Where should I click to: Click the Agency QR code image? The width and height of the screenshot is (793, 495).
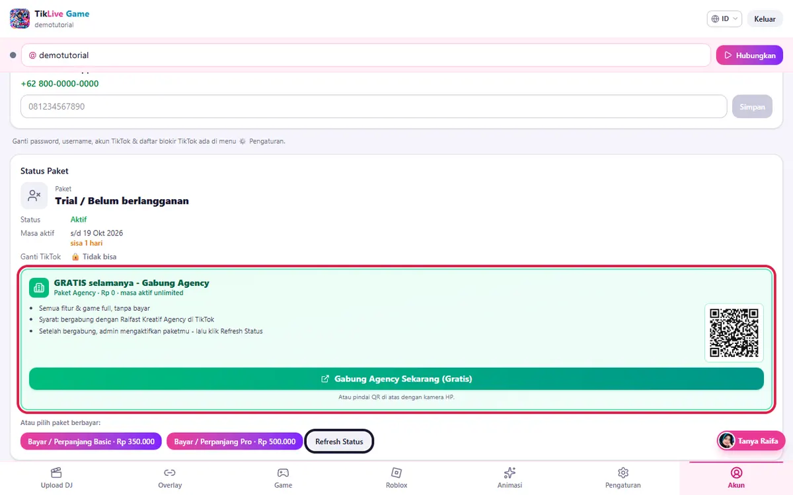point(734,333)
